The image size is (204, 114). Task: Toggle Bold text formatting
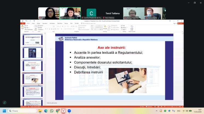coord(46,29)
